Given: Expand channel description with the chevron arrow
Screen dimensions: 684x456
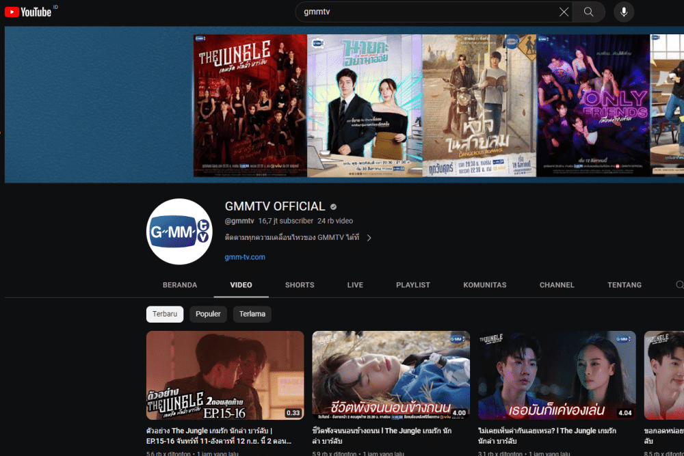Looking at the screenshot, I should tap(369, 238).
